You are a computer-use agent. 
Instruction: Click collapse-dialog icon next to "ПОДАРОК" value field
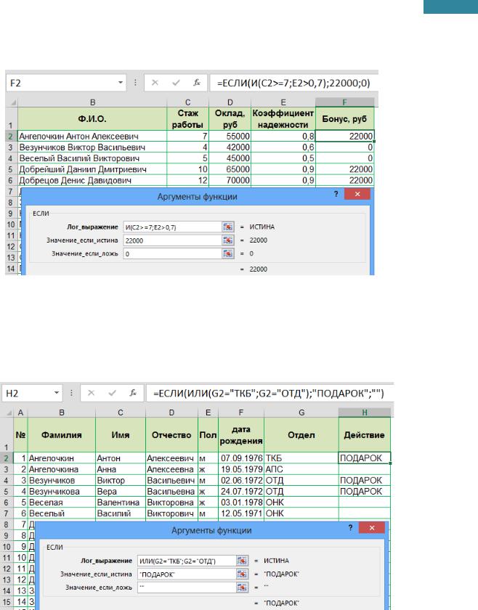(x=246, y=574)
